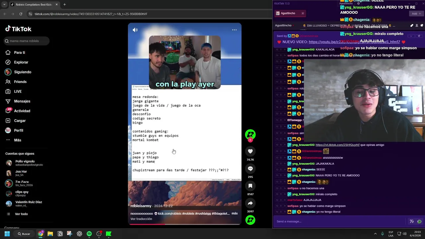This screenshot has width=425, height=239.
Task: Open the 7TV emote picker icon
Action: [x=412, y=221]
